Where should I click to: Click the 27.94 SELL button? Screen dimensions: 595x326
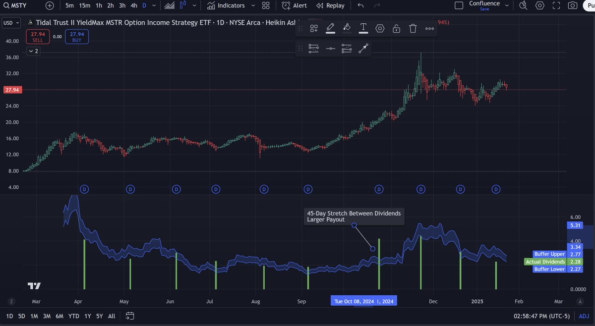click(x=37, y=37)
